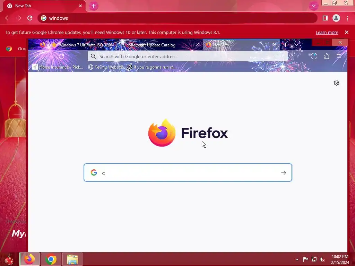The image size is (355, 266).
Task: Open Chrome's three-dot menu
Action: click(x=347, y=18)
